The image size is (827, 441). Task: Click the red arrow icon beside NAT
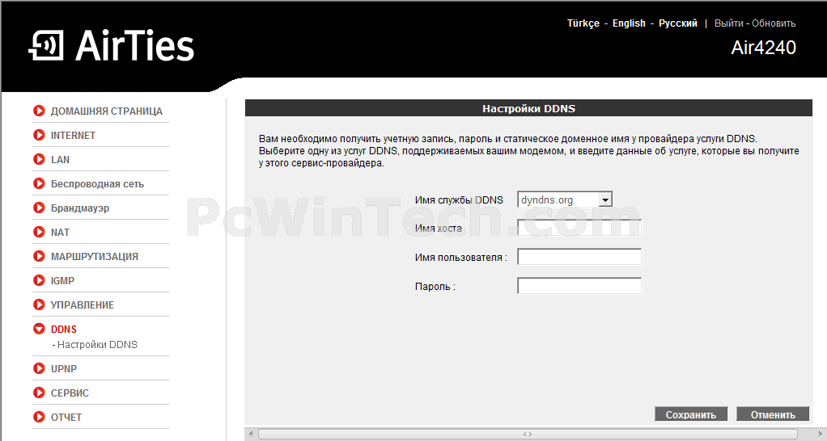click(x=39, y=232)
